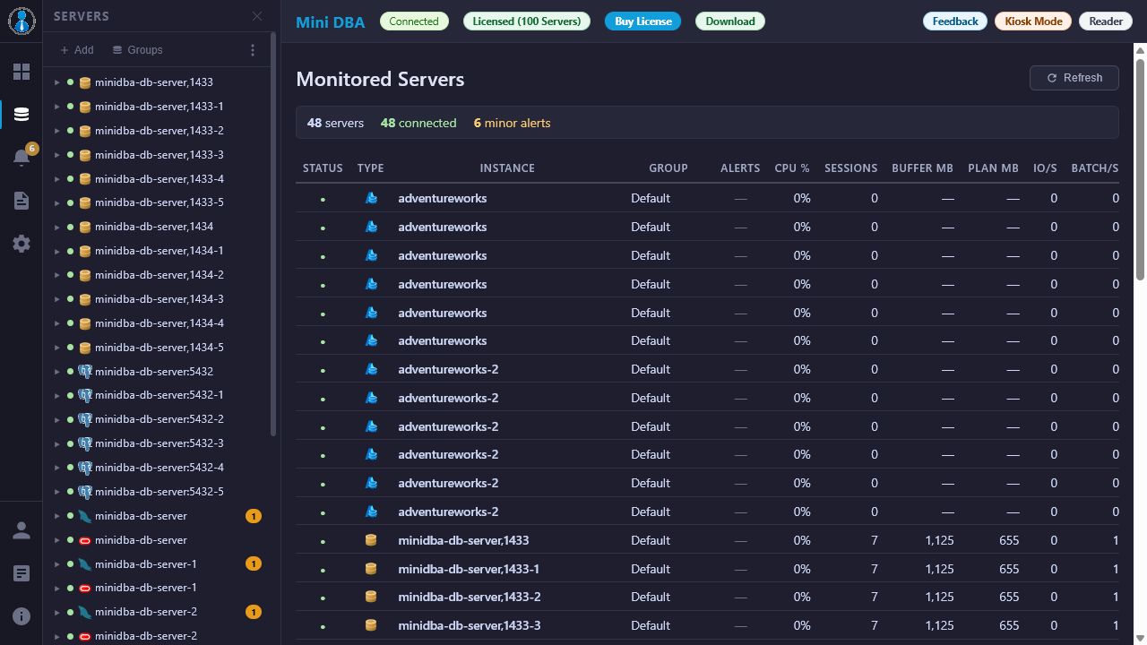Image resolution: width=1147 pixels, height=645 pixels.
Task: Click the alert badge on minidba-db-server-1
Action: tap(254, 563)
